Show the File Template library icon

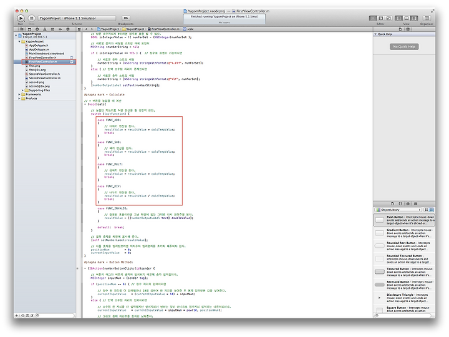click(x=393, y=203)
